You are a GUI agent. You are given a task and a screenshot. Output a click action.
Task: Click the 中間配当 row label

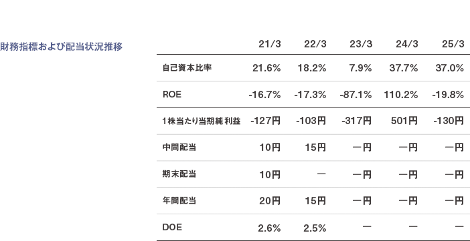(179, 148)
